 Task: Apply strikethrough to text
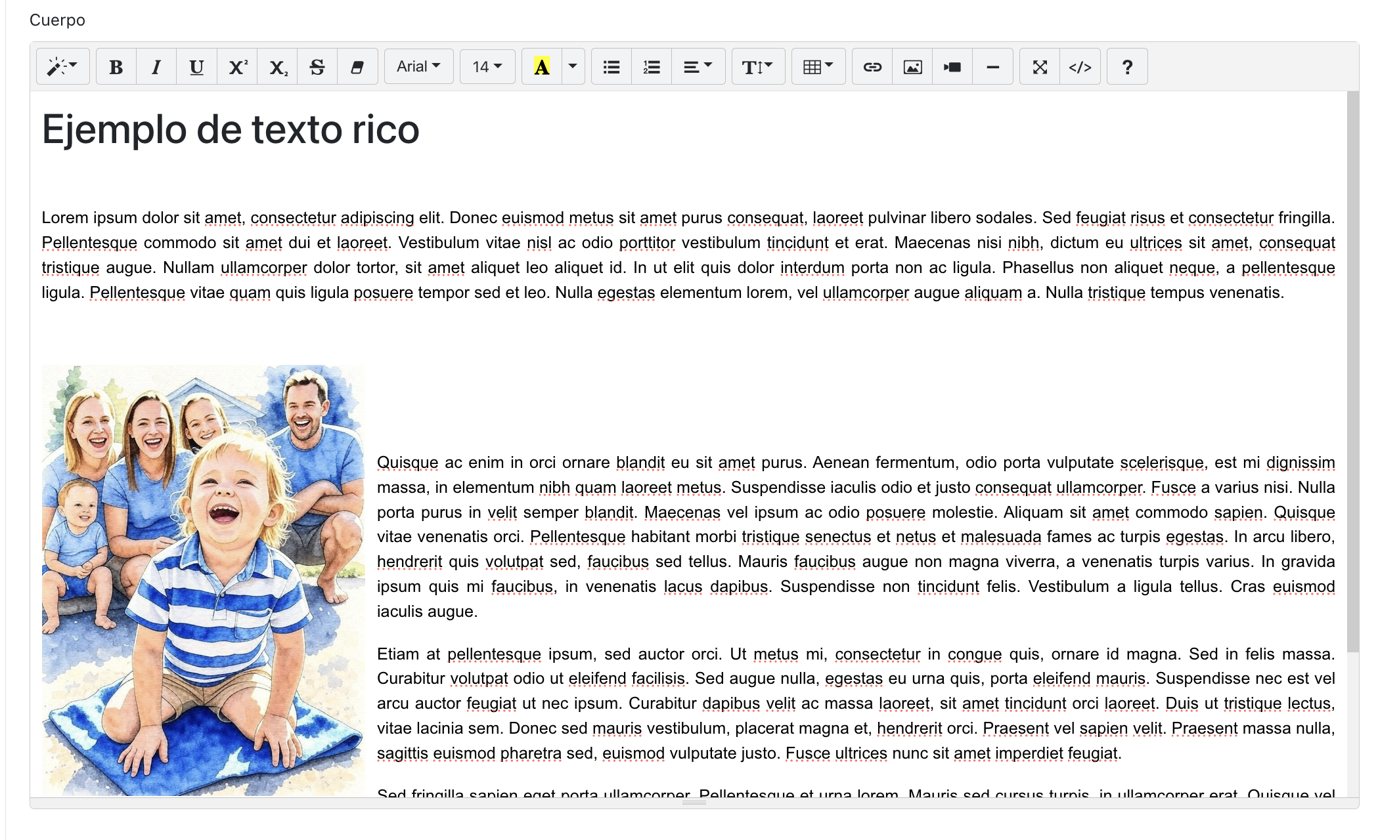coord(317,67)
